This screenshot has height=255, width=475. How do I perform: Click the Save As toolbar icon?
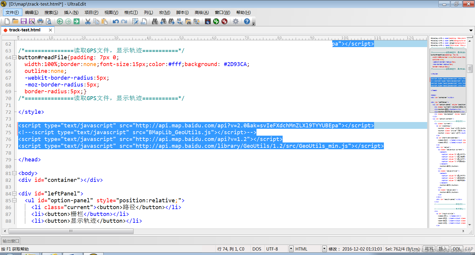[x=32, y=21]
